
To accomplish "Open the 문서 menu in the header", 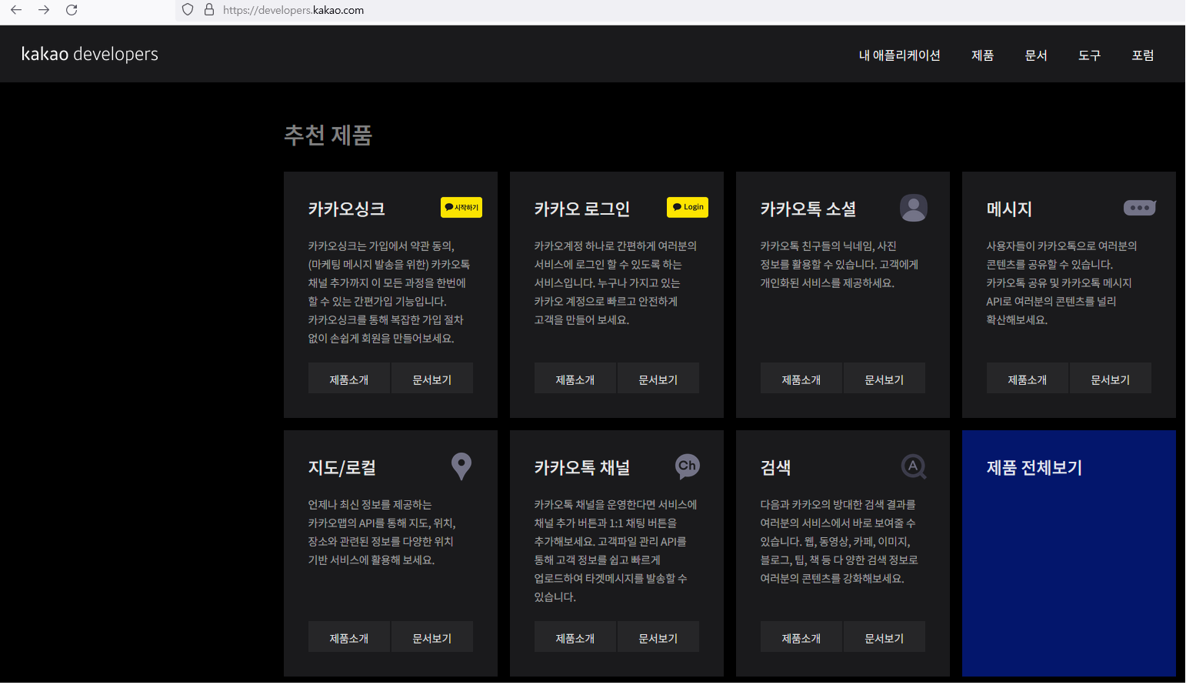I will pos(1036,55).
